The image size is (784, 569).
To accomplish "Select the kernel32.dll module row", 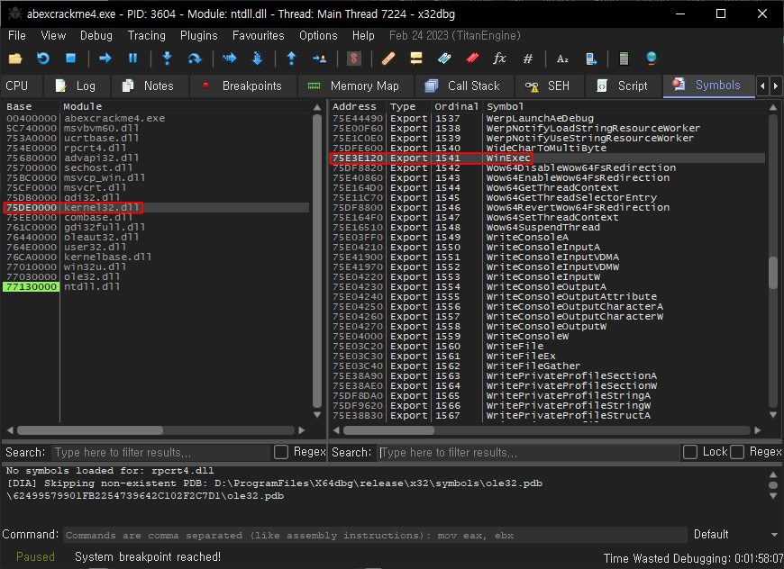I will coord(156,207).
